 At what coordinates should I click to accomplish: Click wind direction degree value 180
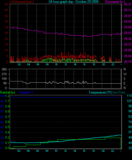tap(4, 79)
